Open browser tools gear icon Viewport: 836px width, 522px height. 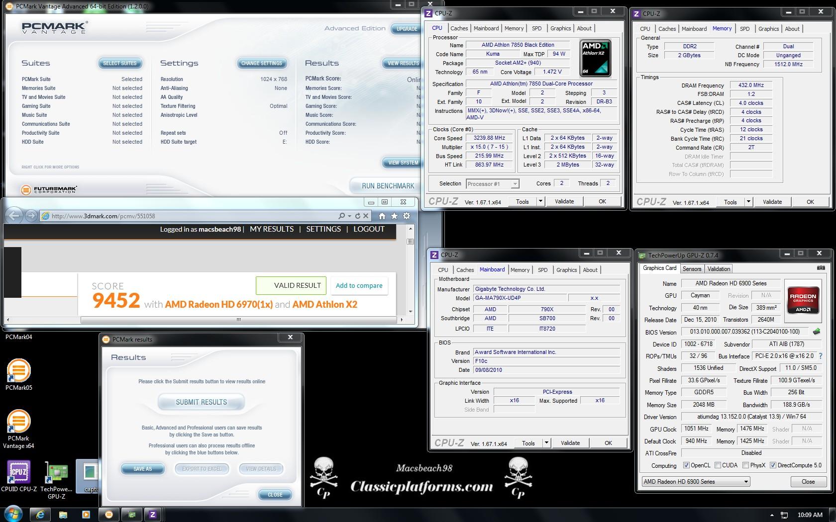pyautogui.click(x=407, y=216)
